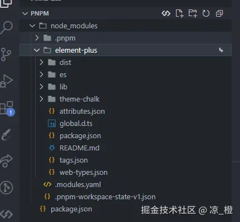Open README.md file

[80, 148]
